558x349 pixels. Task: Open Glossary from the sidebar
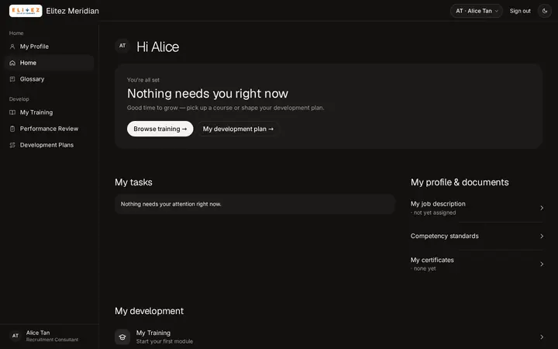(49, 79)
